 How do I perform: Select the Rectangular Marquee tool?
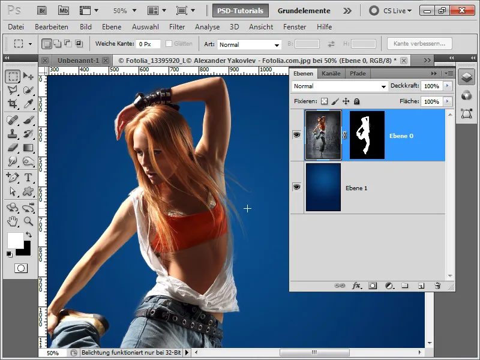13,76
